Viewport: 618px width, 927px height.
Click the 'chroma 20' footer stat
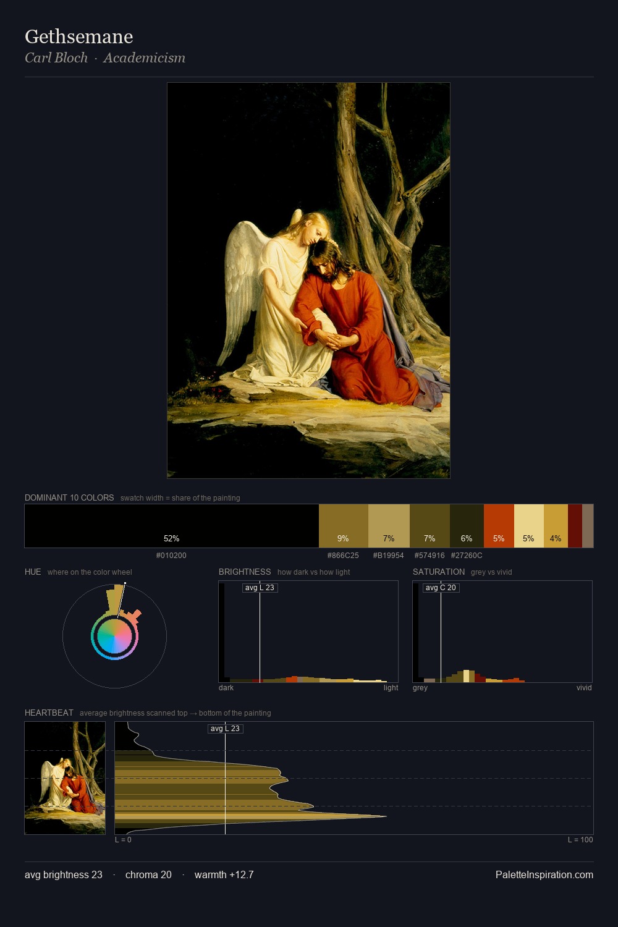click(x=148, y=874)
